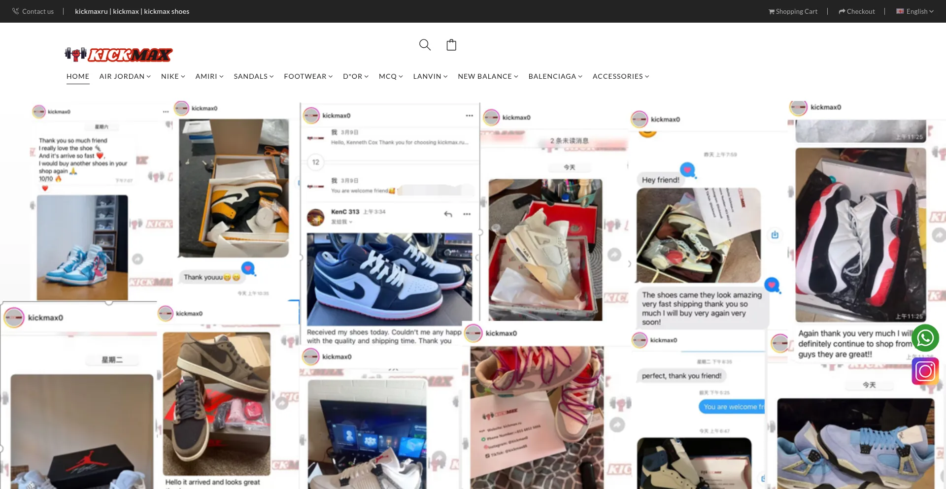The height and width of the screenshot is (489, 946).
Task: Click 'perfect, thank you friend!' message
Action: (x=681, y=376)
